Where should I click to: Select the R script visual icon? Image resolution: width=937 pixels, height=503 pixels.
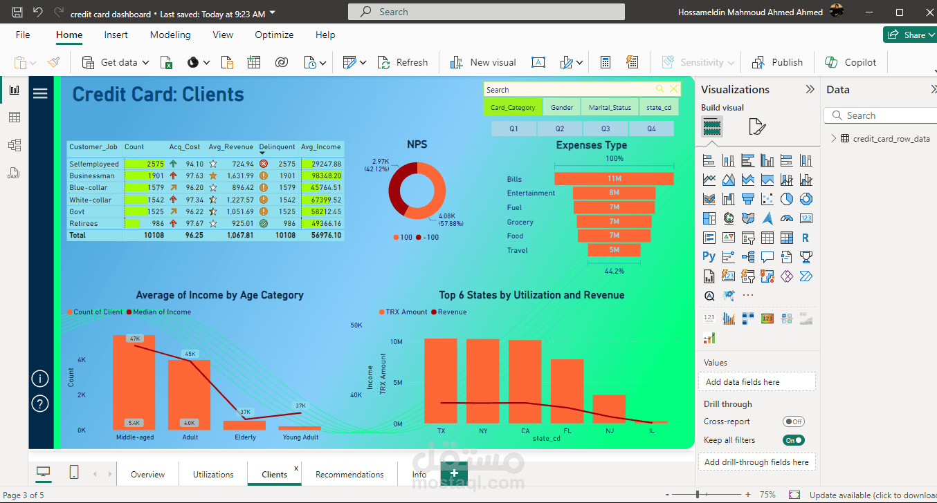click(806, 238)
